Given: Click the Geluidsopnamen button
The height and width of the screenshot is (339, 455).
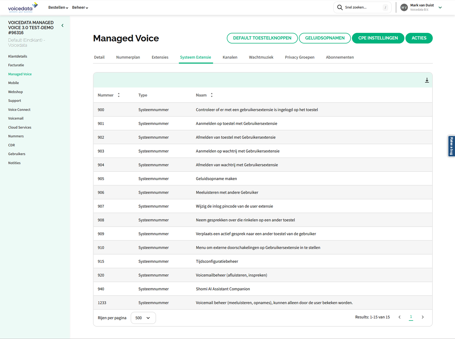Looking at the screenshot, I should pos(325,38).
